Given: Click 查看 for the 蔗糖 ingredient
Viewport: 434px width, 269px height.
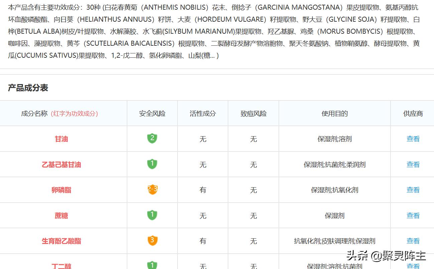Looking at the screenshot, I should pyautogui.click(x=413, y=215).
